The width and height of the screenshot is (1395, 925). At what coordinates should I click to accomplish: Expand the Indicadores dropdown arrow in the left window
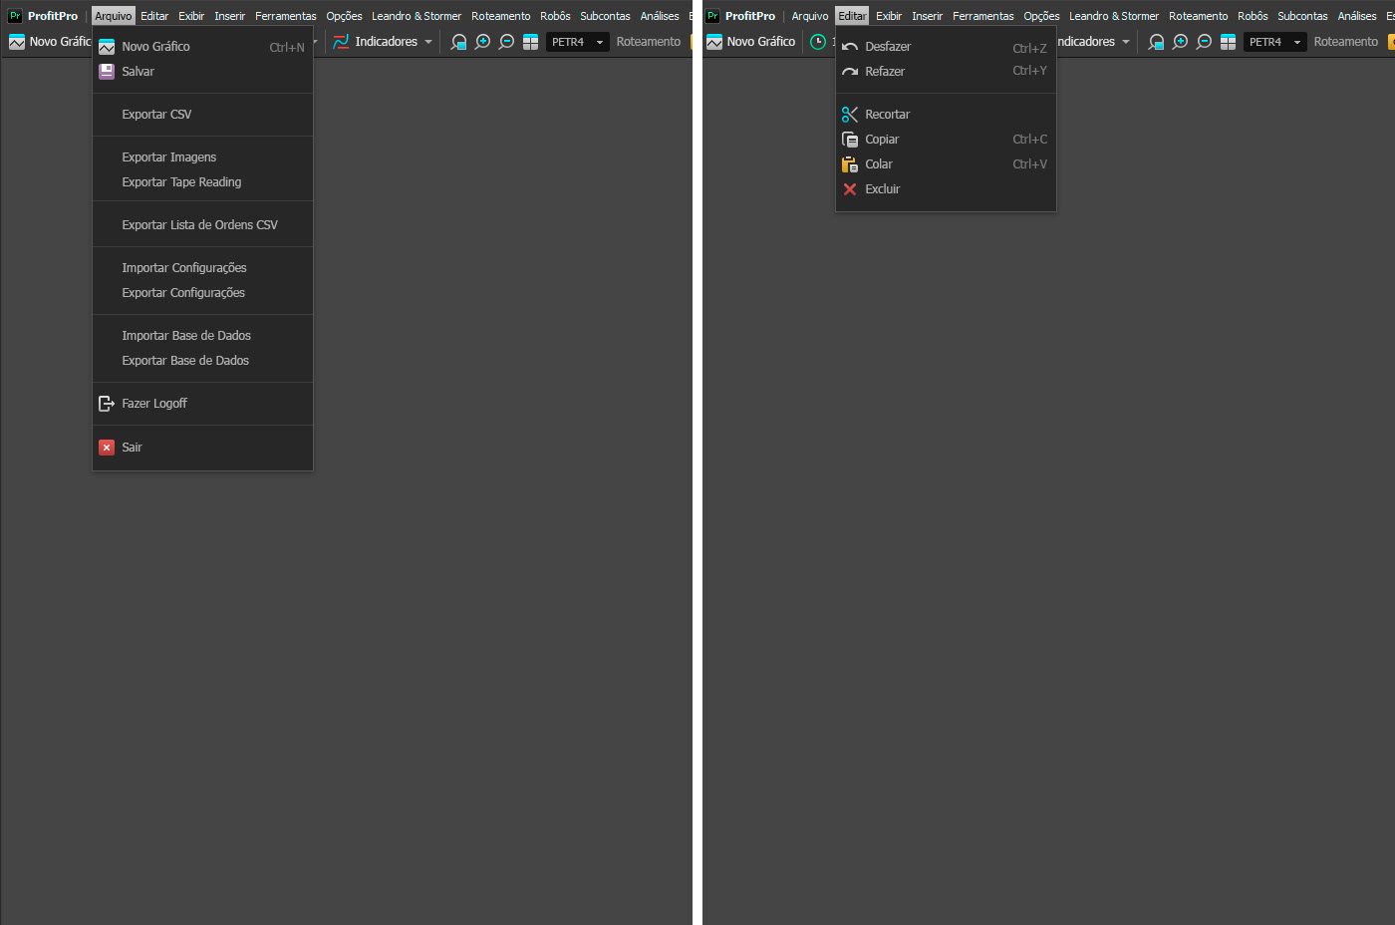coord(428,42)
